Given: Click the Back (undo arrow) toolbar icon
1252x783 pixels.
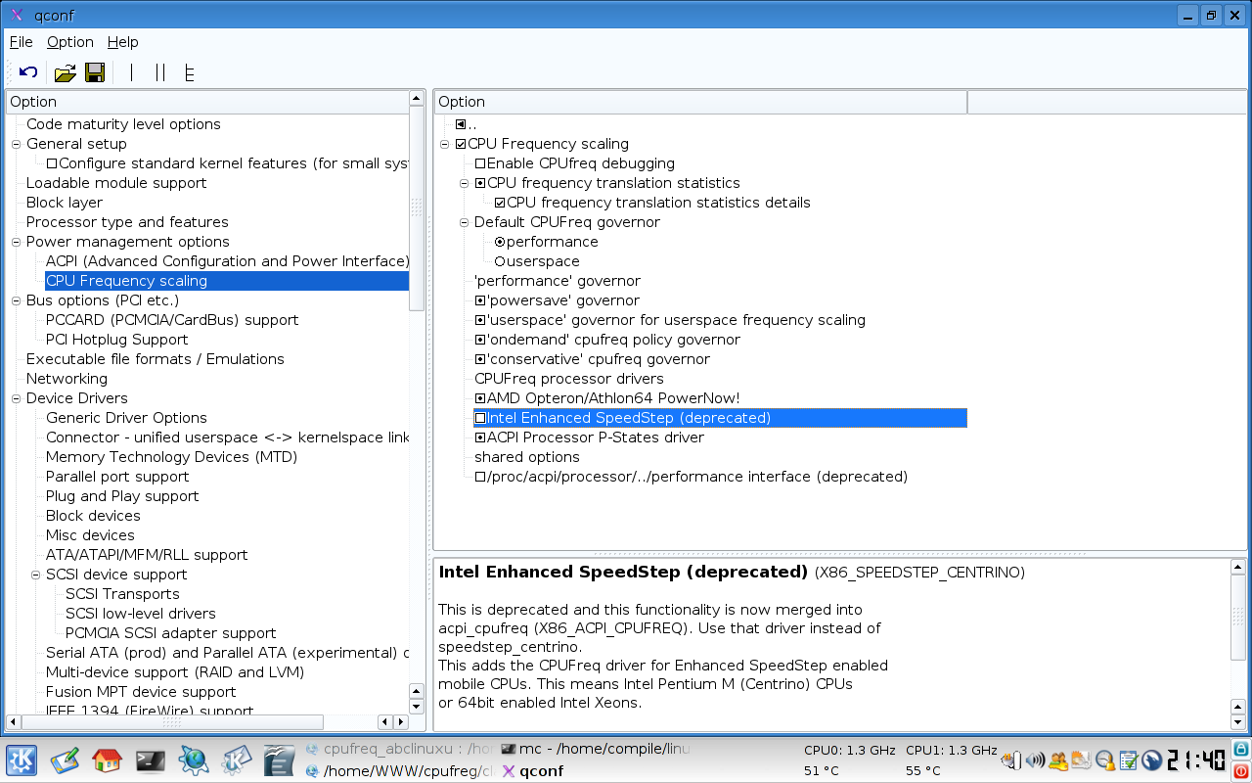Looking at the screenshot, I should point(28,72).
